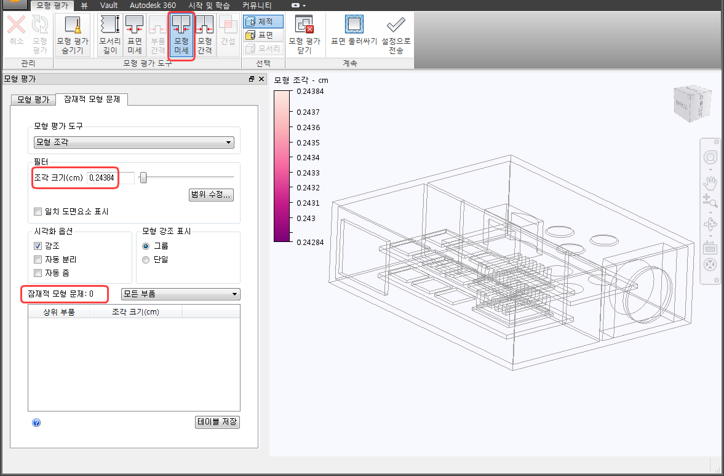
Task: Switch to the 뷰 ribbon tab
Action: pos(84,6)
